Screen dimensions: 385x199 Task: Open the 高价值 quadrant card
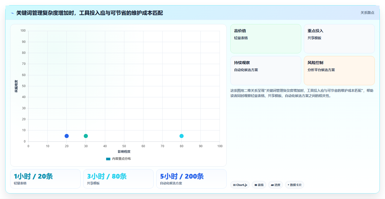click(x=266, y=39)
